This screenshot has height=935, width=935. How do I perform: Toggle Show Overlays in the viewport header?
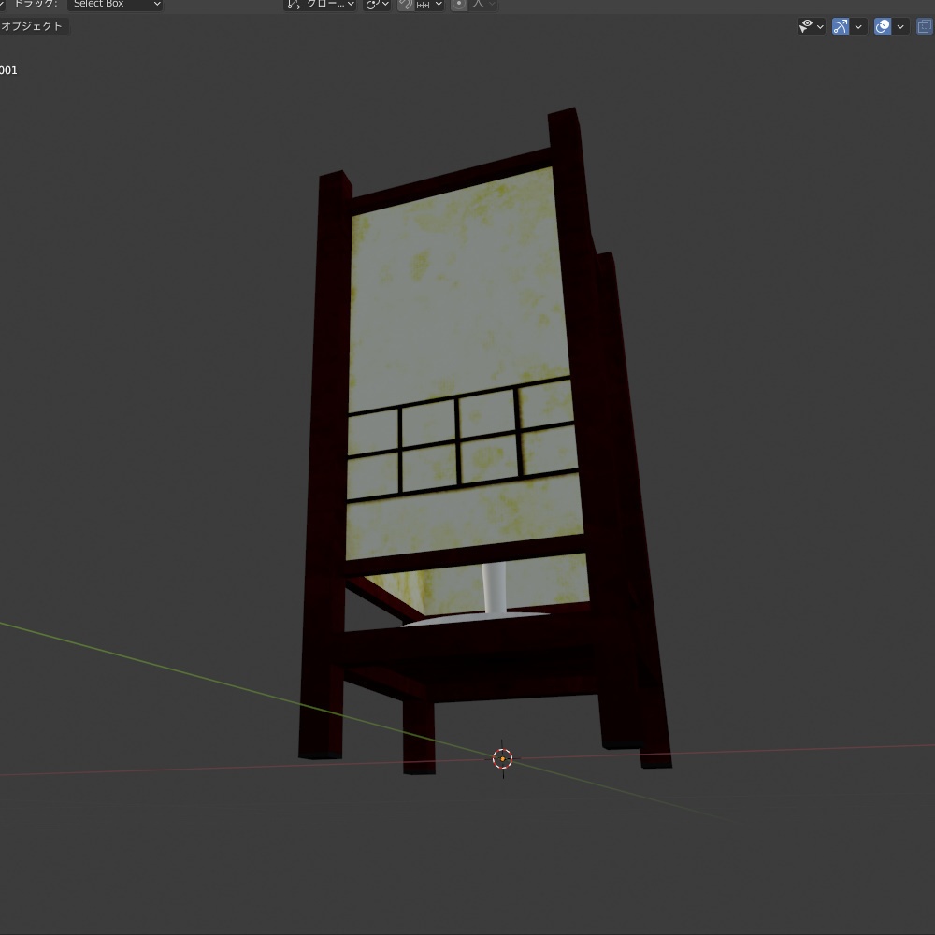click(x=882, y=26)
